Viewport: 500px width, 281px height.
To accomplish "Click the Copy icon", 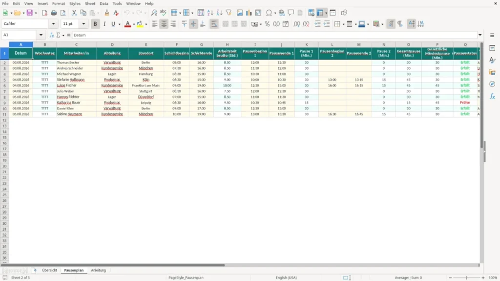I will pyautogui.click(x=83, y=13).
